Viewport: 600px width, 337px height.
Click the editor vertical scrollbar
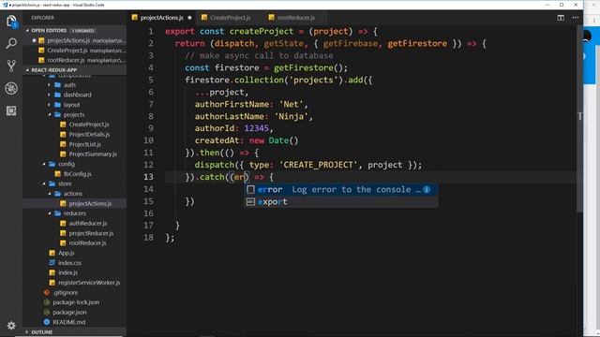(579, 119)
